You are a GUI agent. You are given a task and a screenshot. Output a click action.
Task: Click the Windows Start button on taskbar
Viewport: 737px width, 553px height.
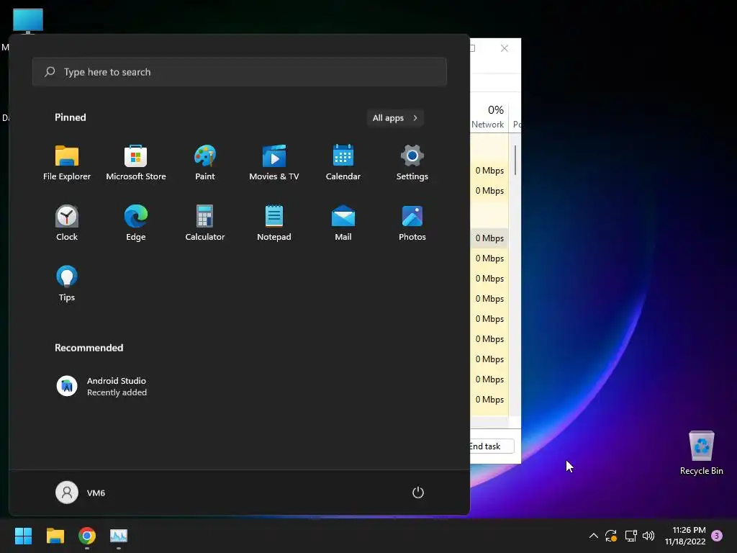point(23,536)
